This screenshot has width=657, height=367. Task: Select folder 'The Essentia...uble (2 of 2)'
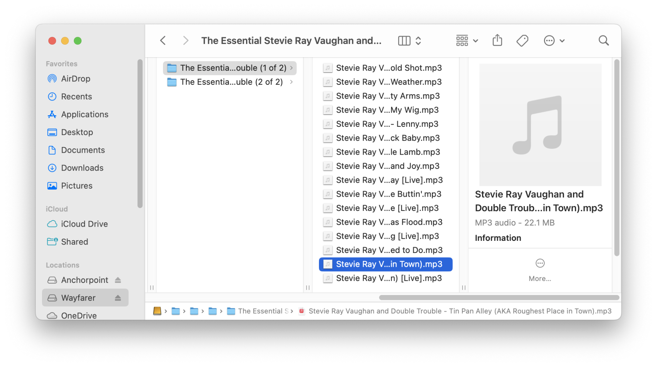coord(230,82)
